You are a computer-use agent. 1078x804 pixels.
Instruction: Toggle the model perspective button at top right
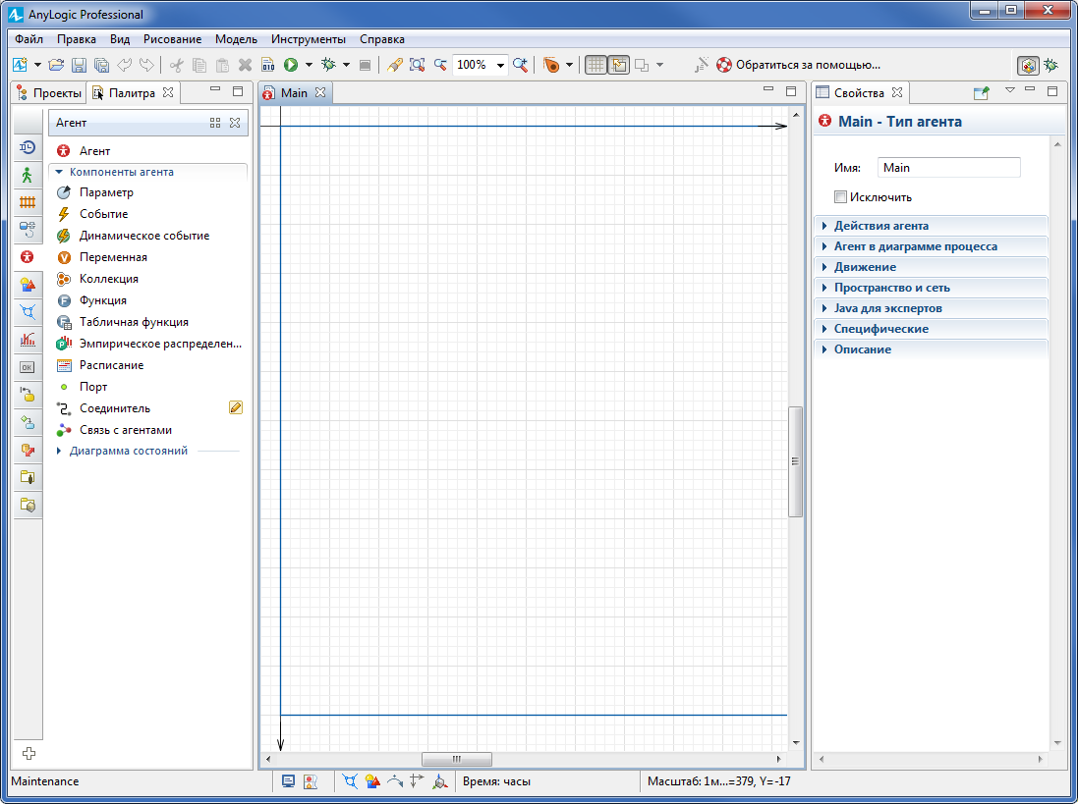click(x=1029, y=65)
